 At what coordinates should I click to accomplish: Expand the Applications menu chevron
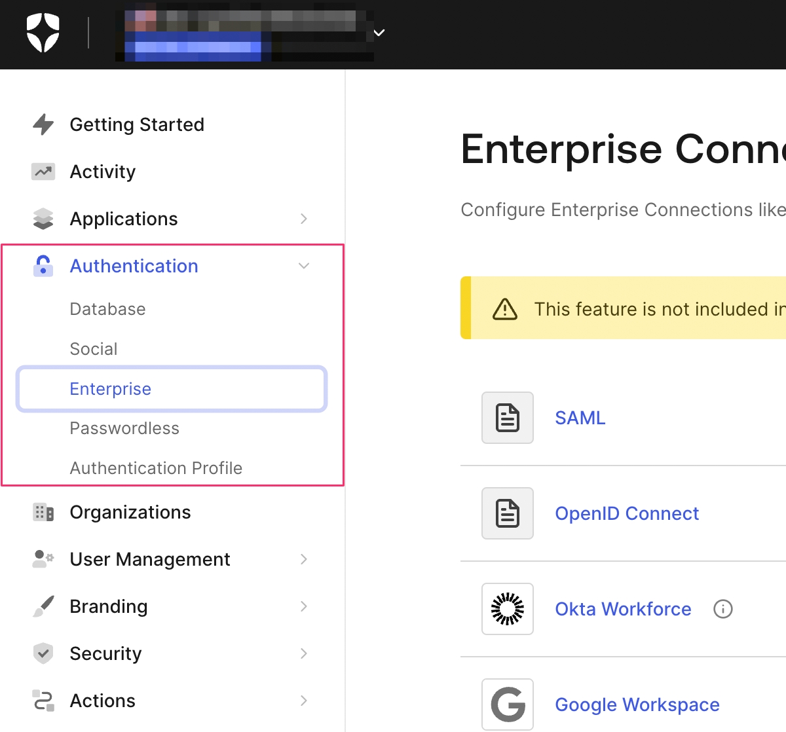click(x=304, y=219)
